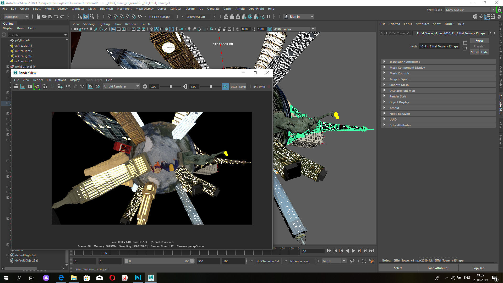Image resolution: width=503 pixels, height=283 pixels.
Task: Click the RGB channels icon in Render View
Action: [68, 86]
